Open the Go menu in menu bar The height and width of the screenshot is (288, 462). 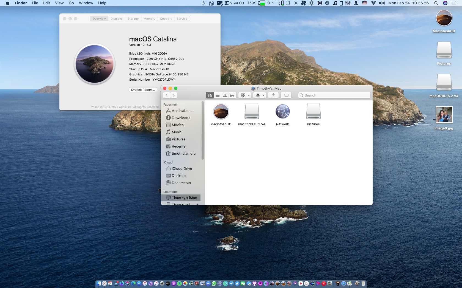pyautogui.click(x=71, y=3)
